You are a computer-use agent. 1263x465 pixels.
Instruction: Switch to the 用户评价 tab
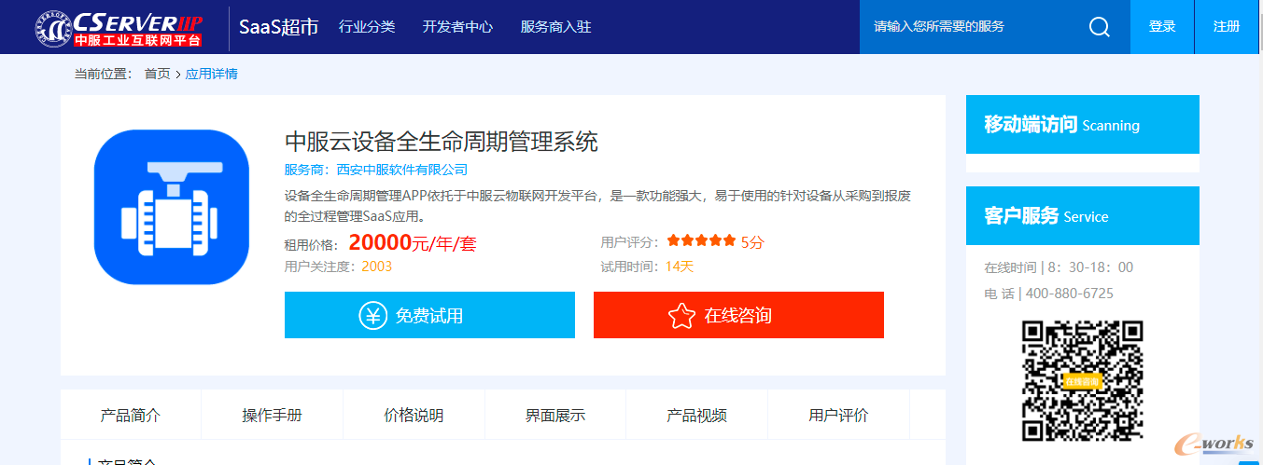tap(838, 415)
